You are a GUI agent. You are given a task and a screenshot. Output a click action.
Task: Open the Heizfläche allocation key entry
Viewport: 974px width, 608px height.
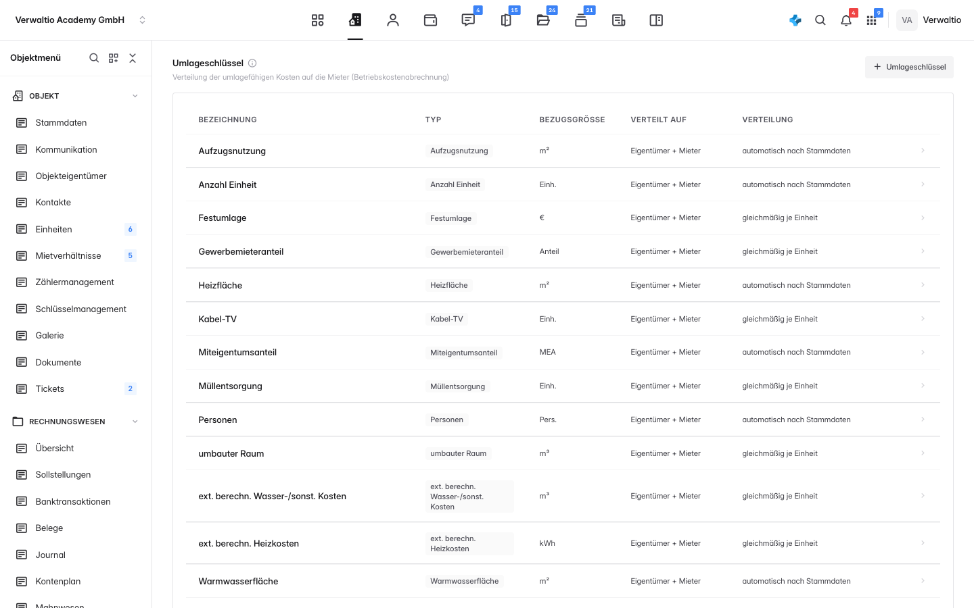(563, 285)
